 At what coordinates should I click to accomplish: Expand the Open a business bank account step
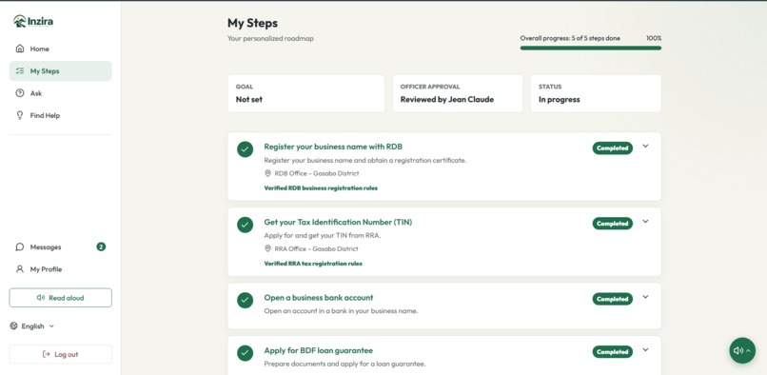point(645,297)
